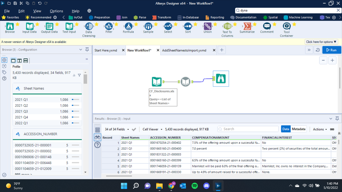Open the Transform tool category
This screenshot has height=192, width=342.
162,17
